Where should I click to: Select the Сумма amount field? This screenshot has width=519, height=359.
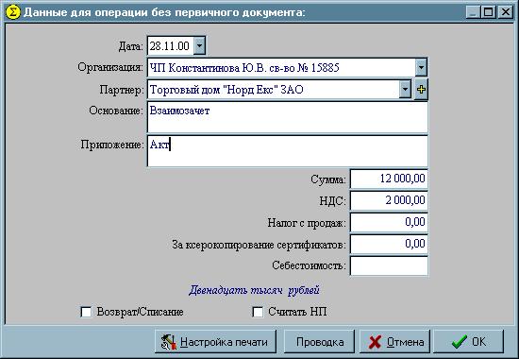pos(389,179)
